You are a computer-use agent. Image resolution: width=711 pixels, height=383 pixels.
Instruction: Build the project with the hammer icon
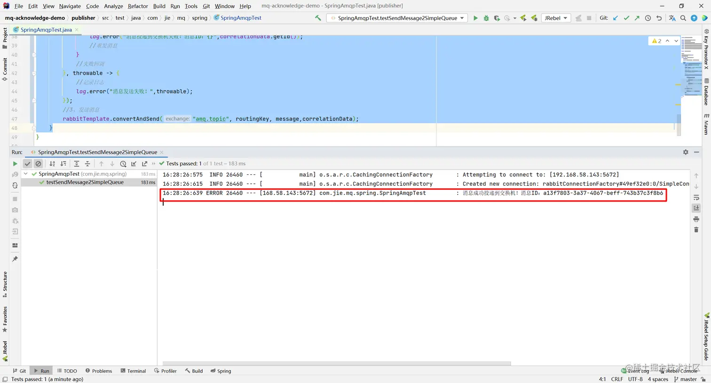pyautogui.click(x=318, y=18)
